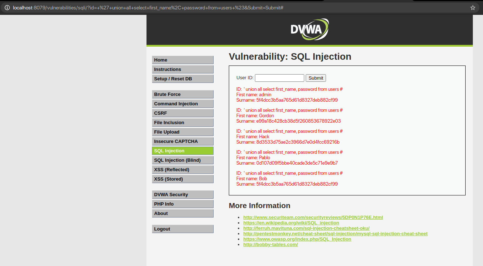Open the About page

click(183, 214)
